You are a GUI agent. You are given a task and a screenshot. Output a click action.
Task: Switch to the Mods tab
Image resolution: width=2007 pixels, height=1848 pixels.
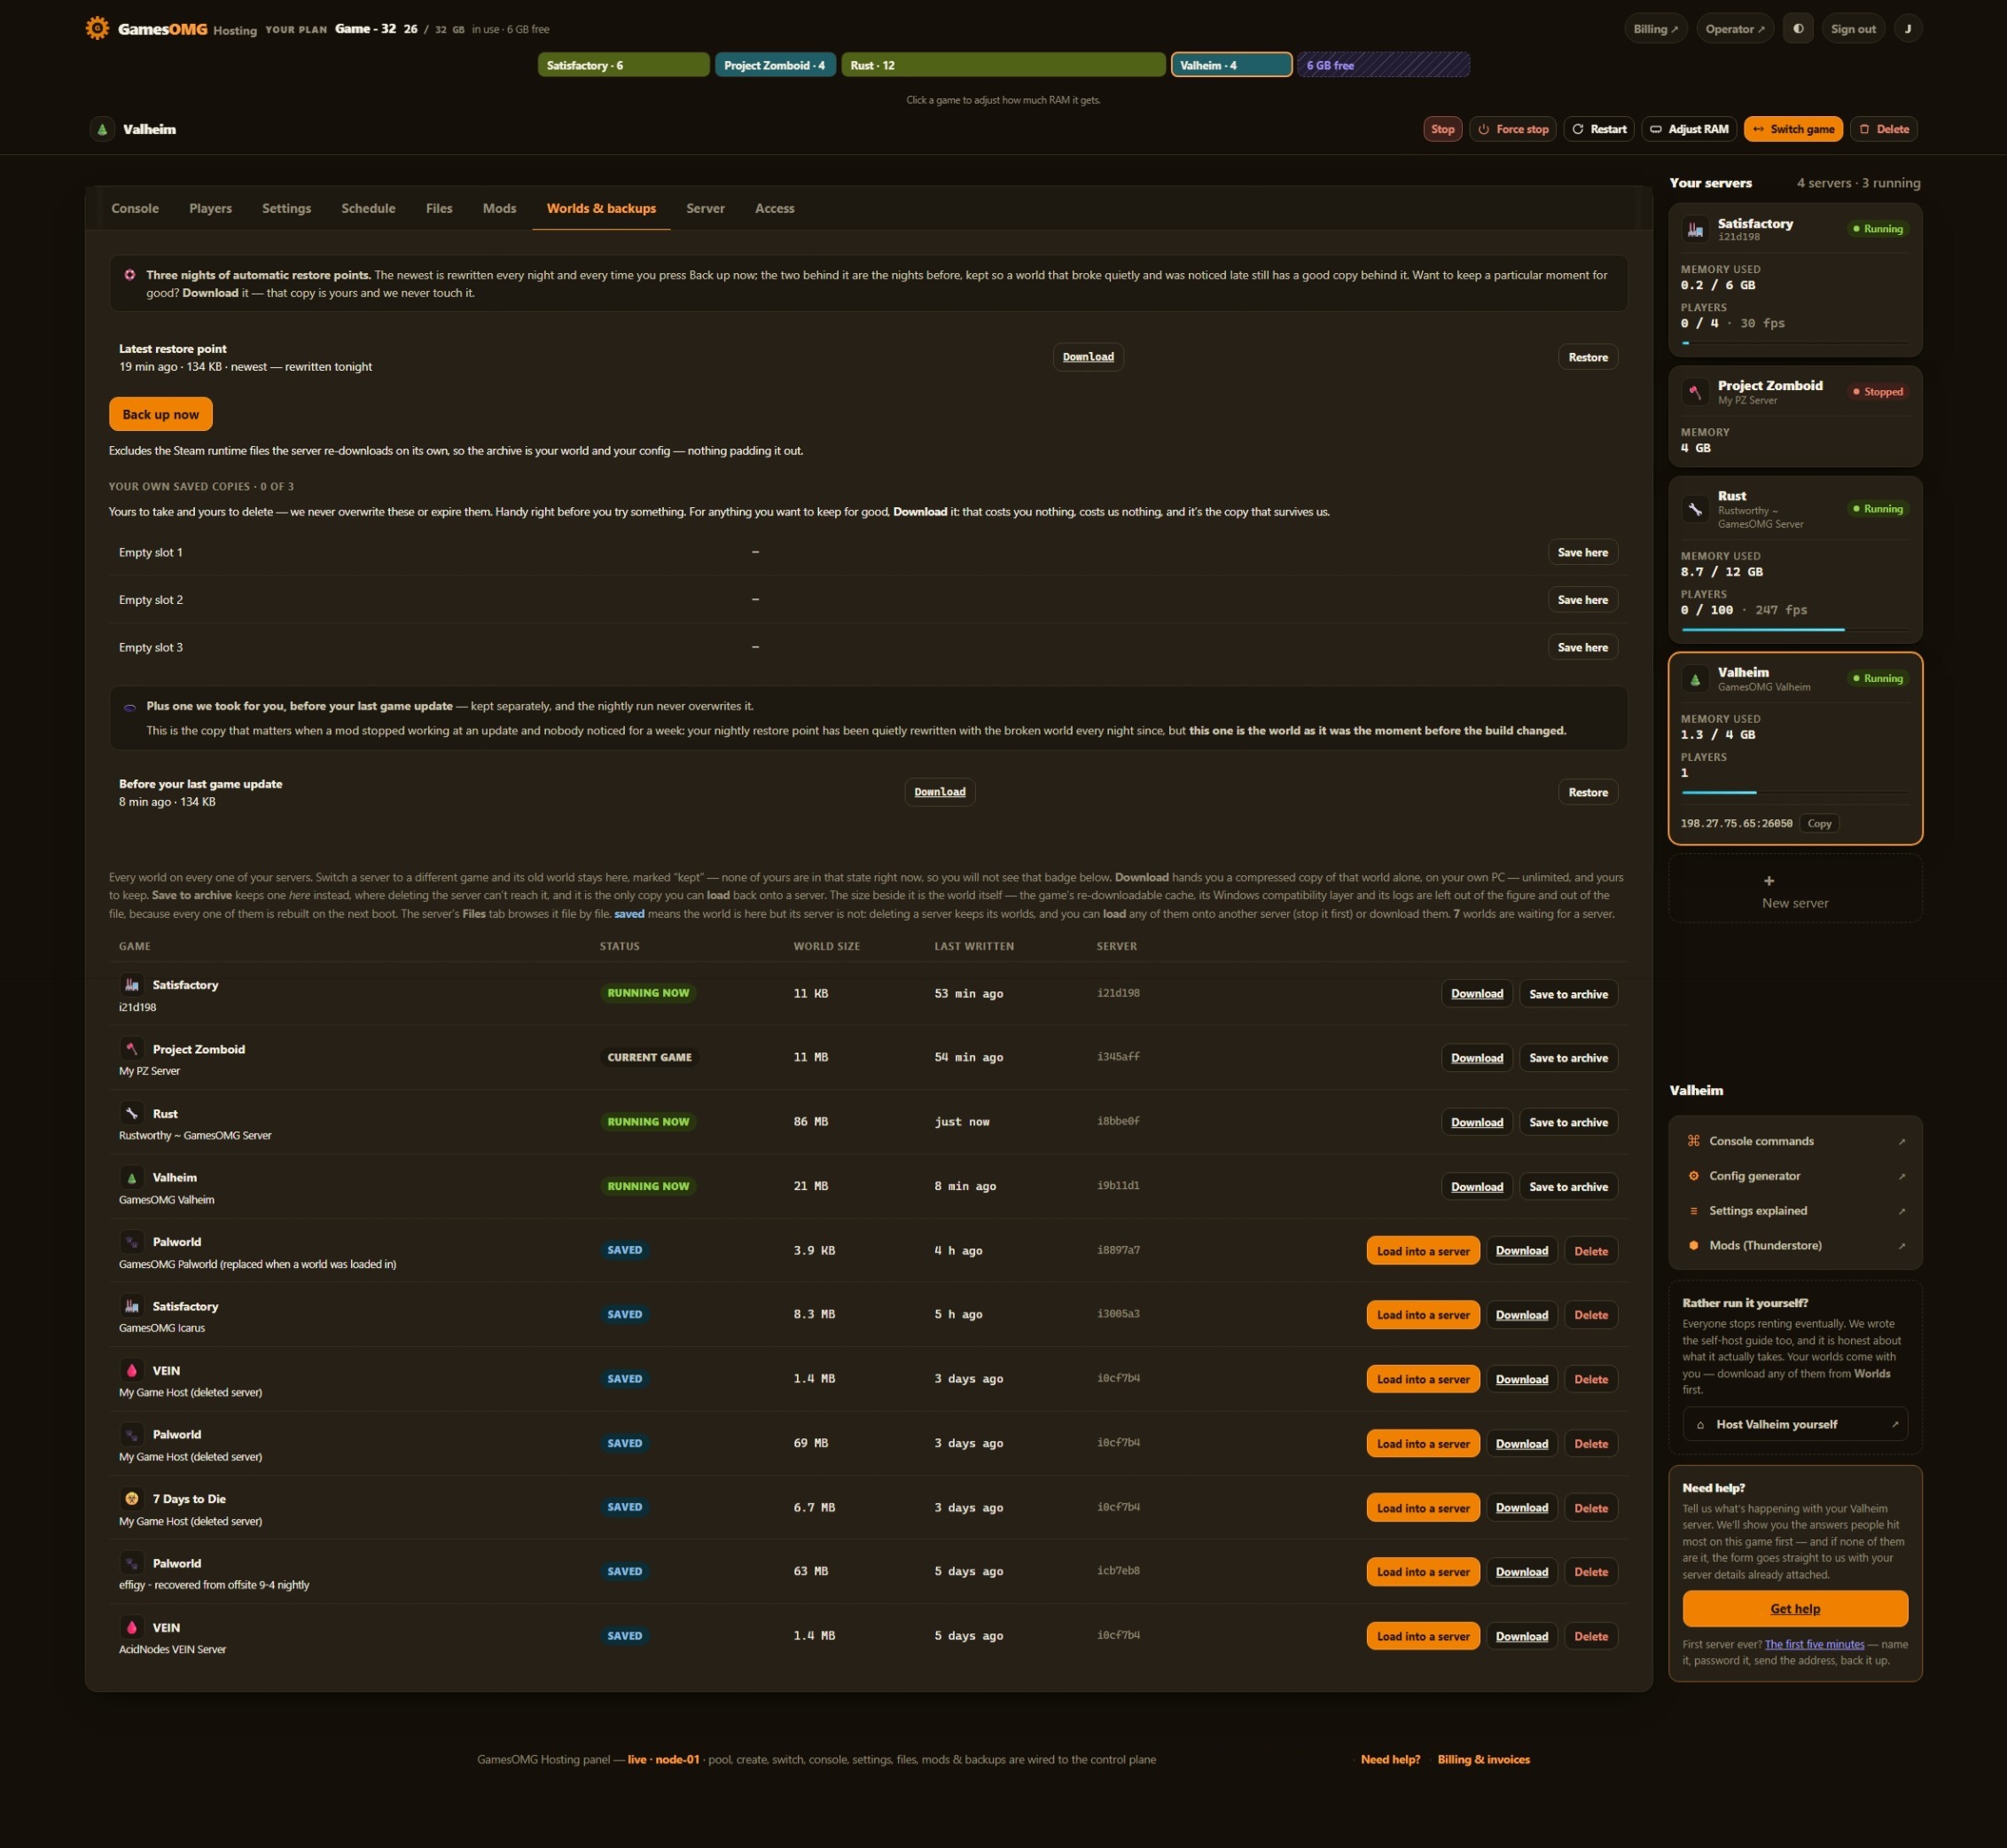(x=499, y=208)
